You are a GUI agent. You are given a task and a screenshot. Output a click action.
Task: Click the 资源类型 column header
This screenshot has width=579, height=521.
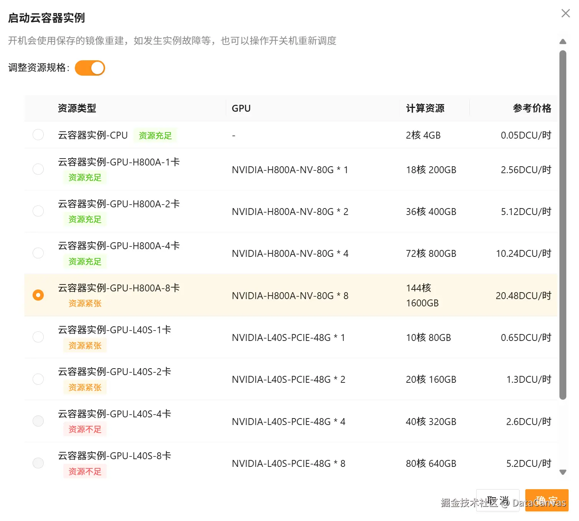[77, 108]
